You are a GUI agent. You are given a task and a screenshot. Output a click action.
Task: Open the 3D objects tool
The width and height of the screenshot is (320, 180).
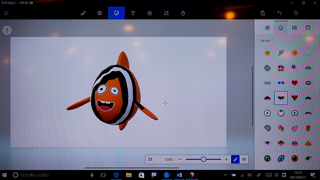[100, 13]
